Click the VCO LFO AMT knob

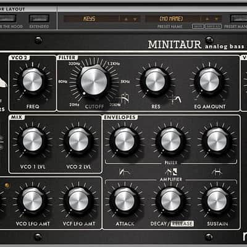[x=33, y=201]
